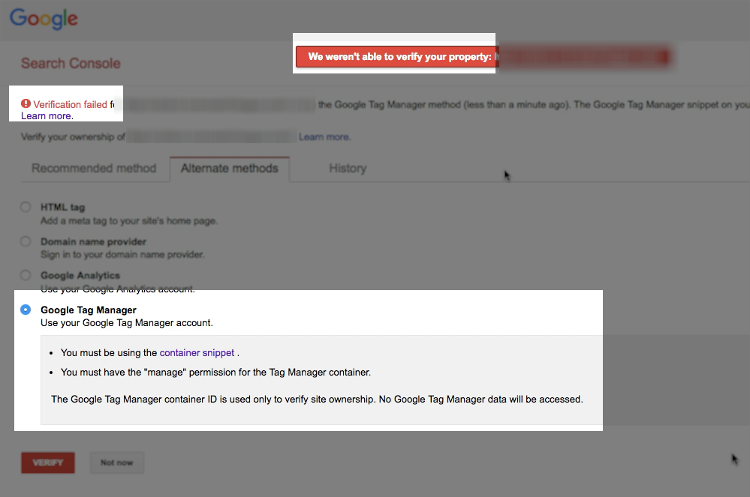The width and height of the screenshot is (750, 497).
Task: Click the container ID usage notice text
Action: tap(317, 399)
